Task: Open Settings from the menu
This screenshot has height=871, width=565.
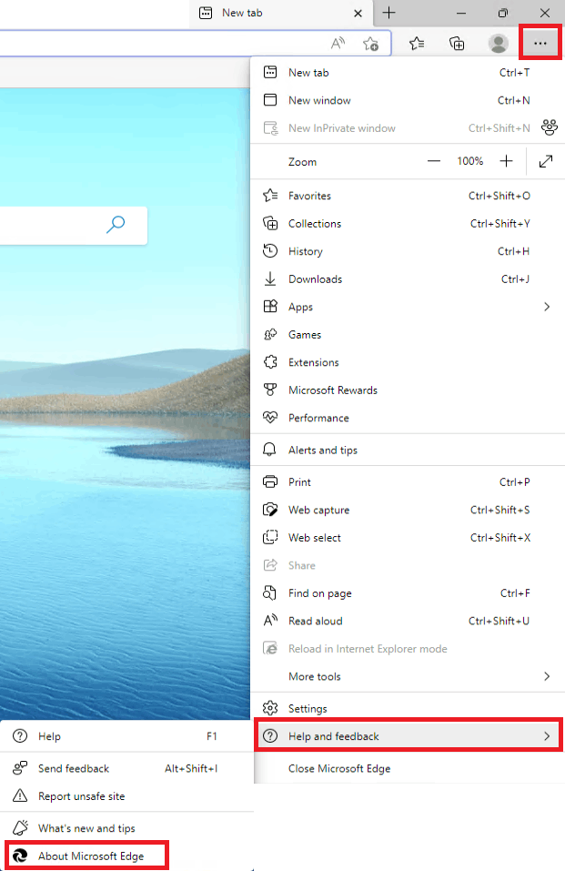Action: (408, 709)
